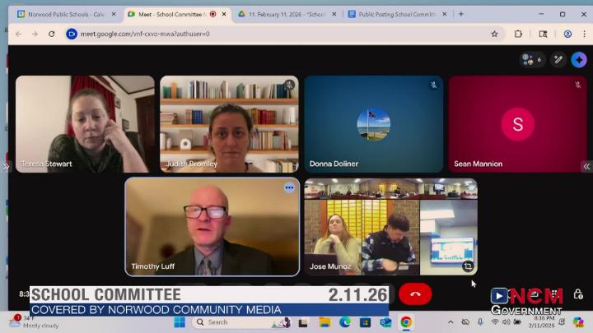The width and height of the screenshot is (593, 333).
Task: Bookmark this page with the star icon
Action: click(494, 34)
